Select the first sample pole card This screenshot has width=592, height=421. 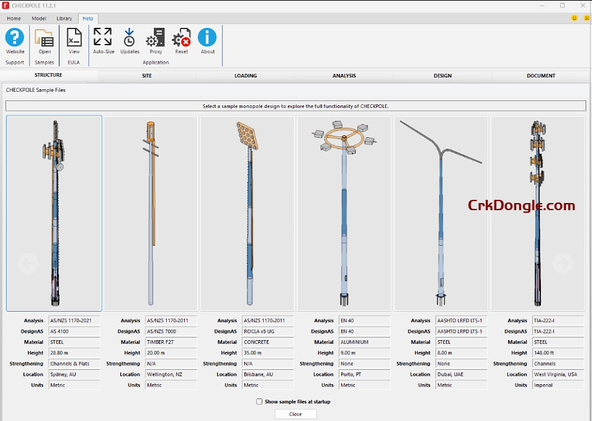pyautogui.click(x=54, y=213)
